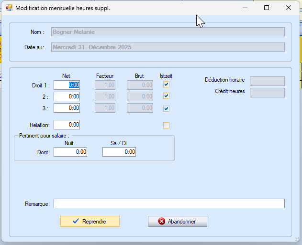This screenshot has height=245, width=302.
Task: Toggle the Istzeit checkbox for Droit 1
Action: [166, 85]
